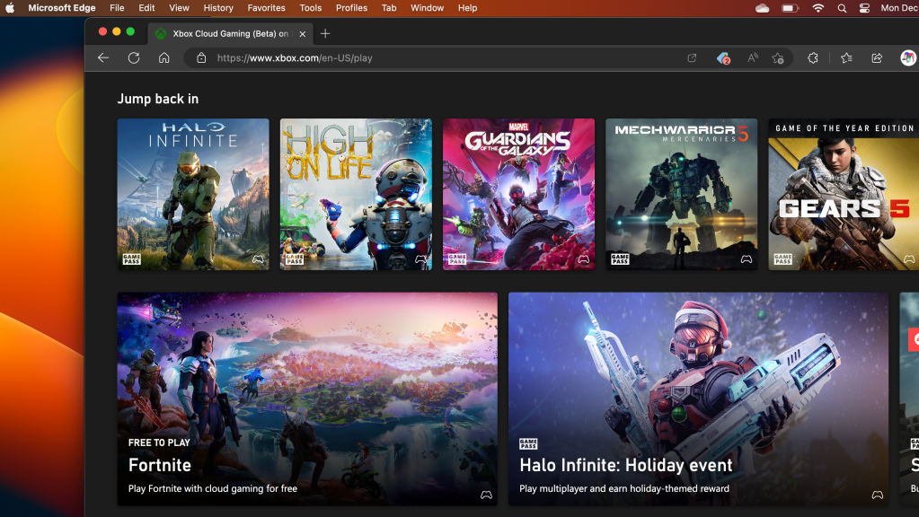Open Halo Infinite: Holiday event banner
Screen dimensions: 919x517
[697, 399]
